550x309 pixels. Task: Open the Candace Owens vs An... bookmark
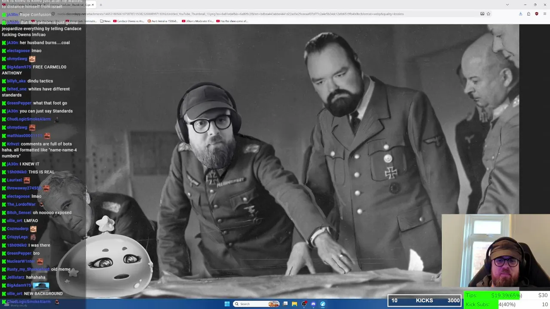click(x=128, y=21)
